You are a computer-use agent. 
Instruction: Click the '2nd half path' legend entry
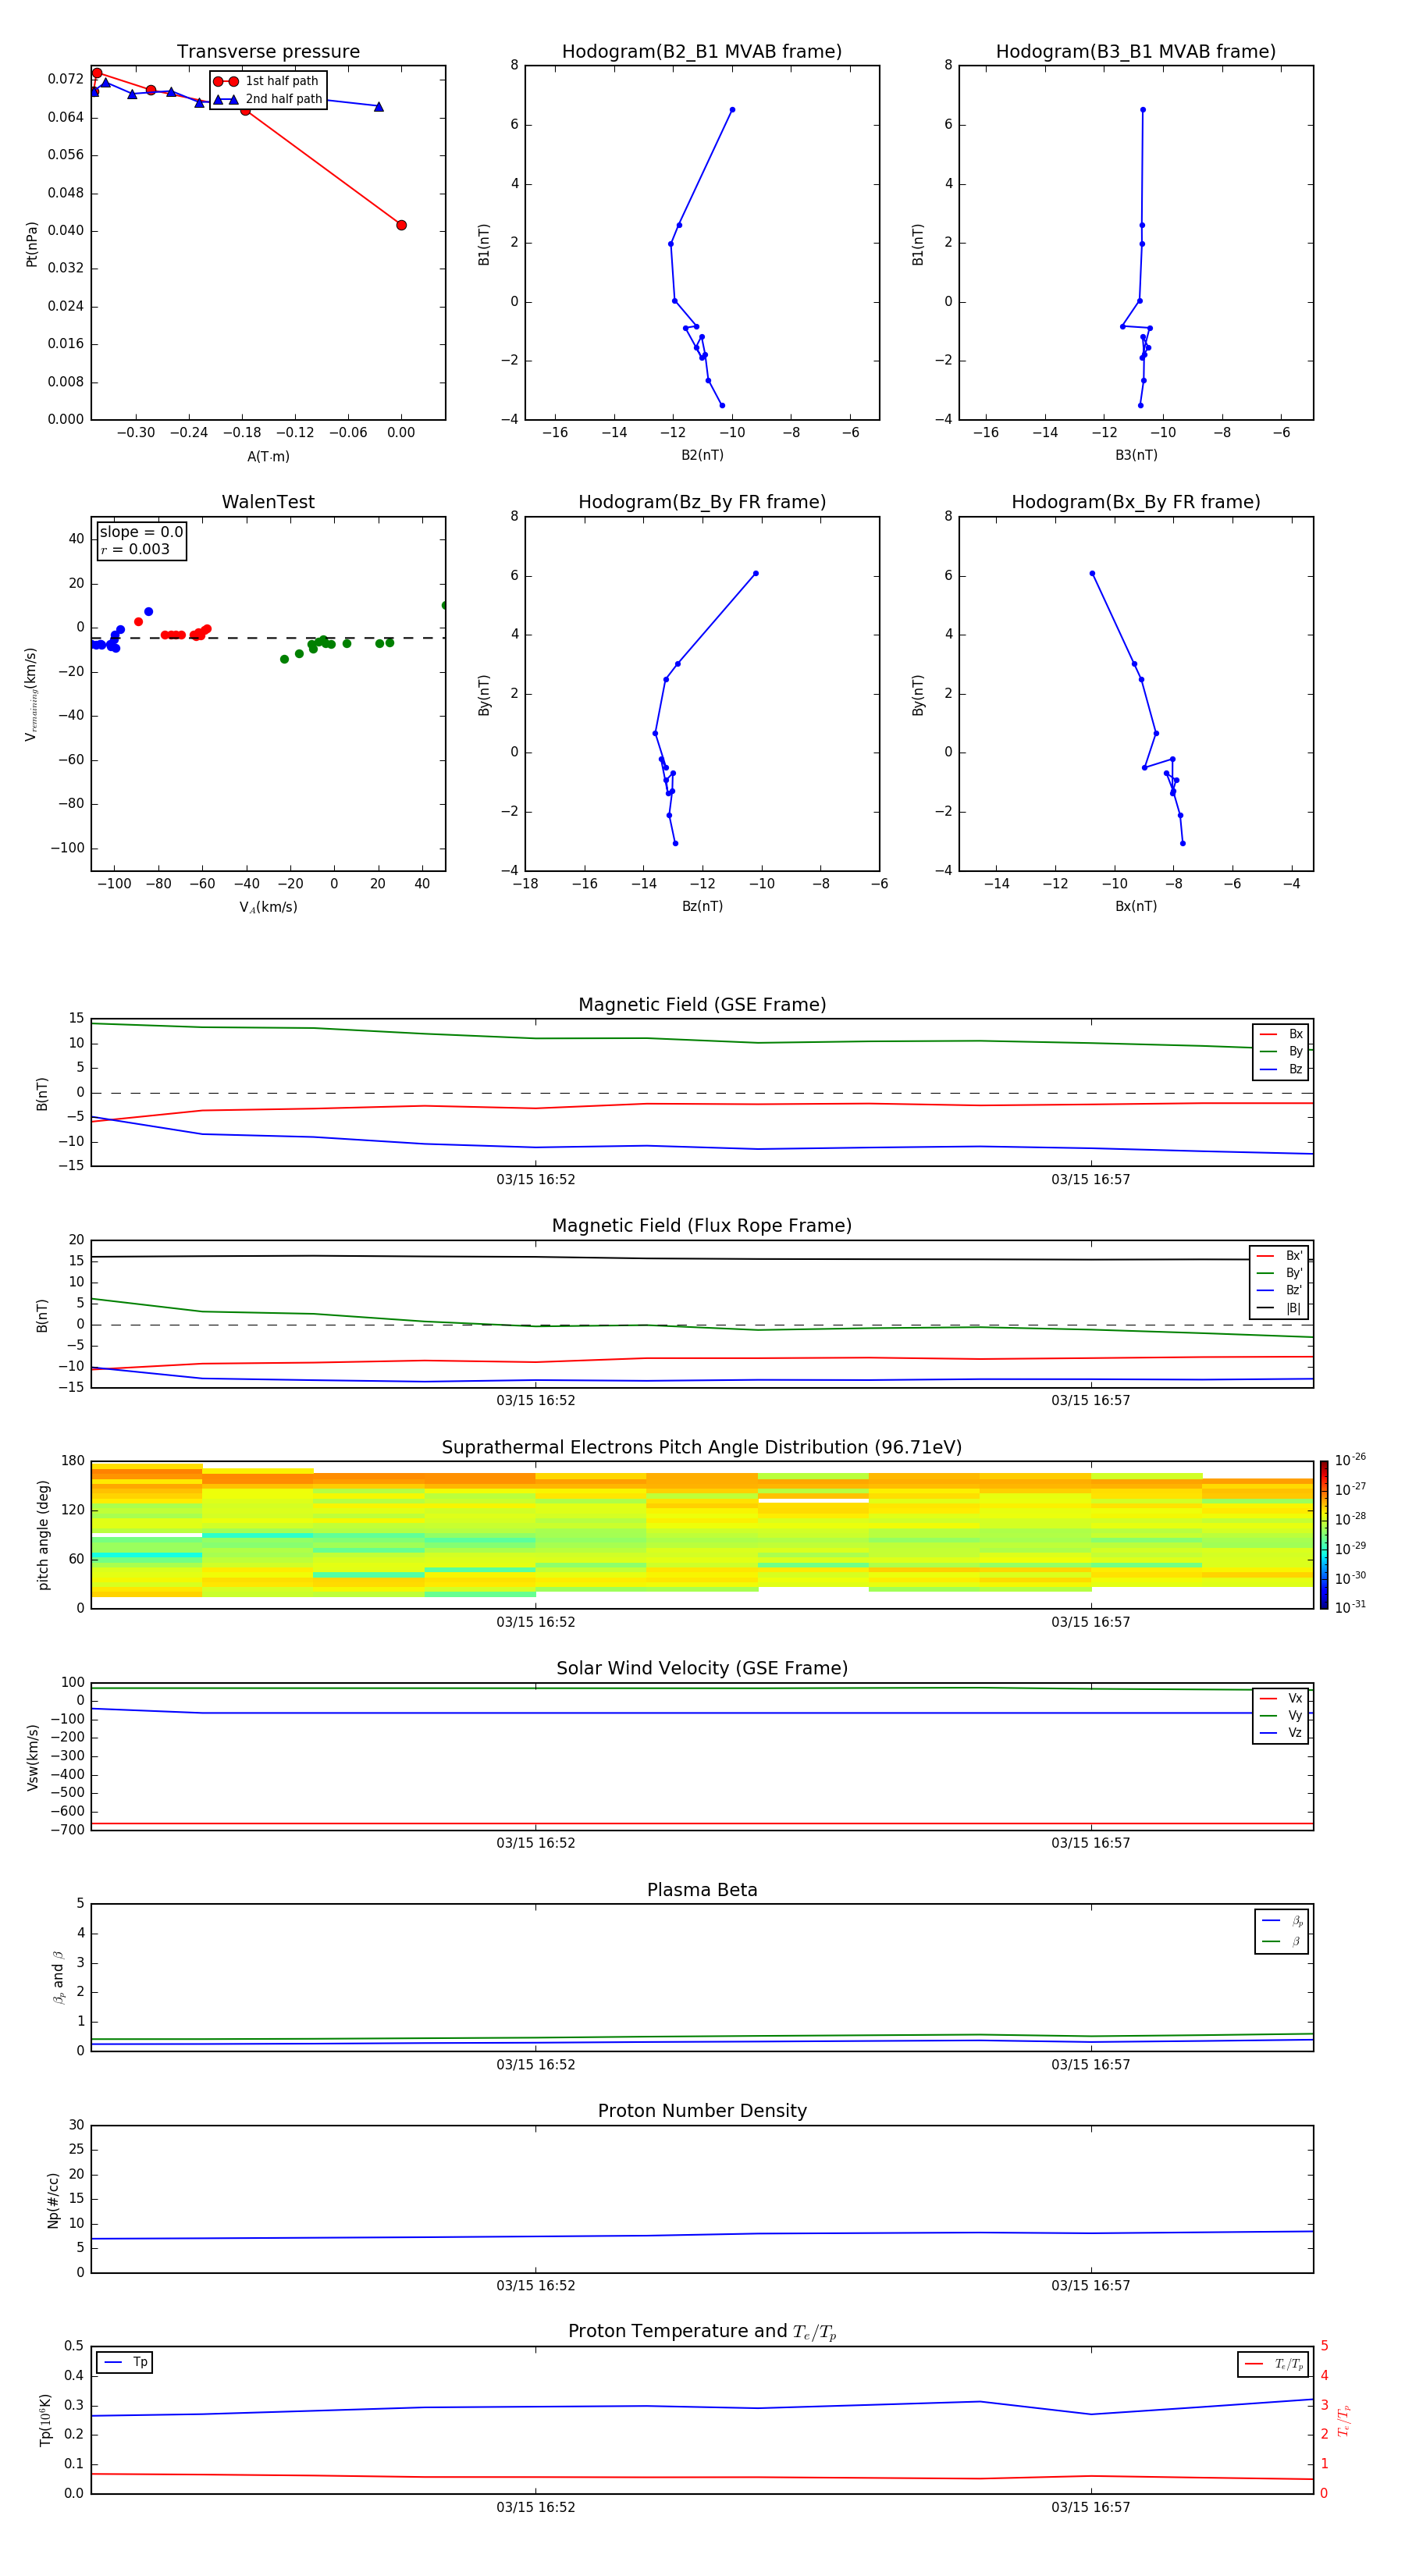tap(268, 99)
